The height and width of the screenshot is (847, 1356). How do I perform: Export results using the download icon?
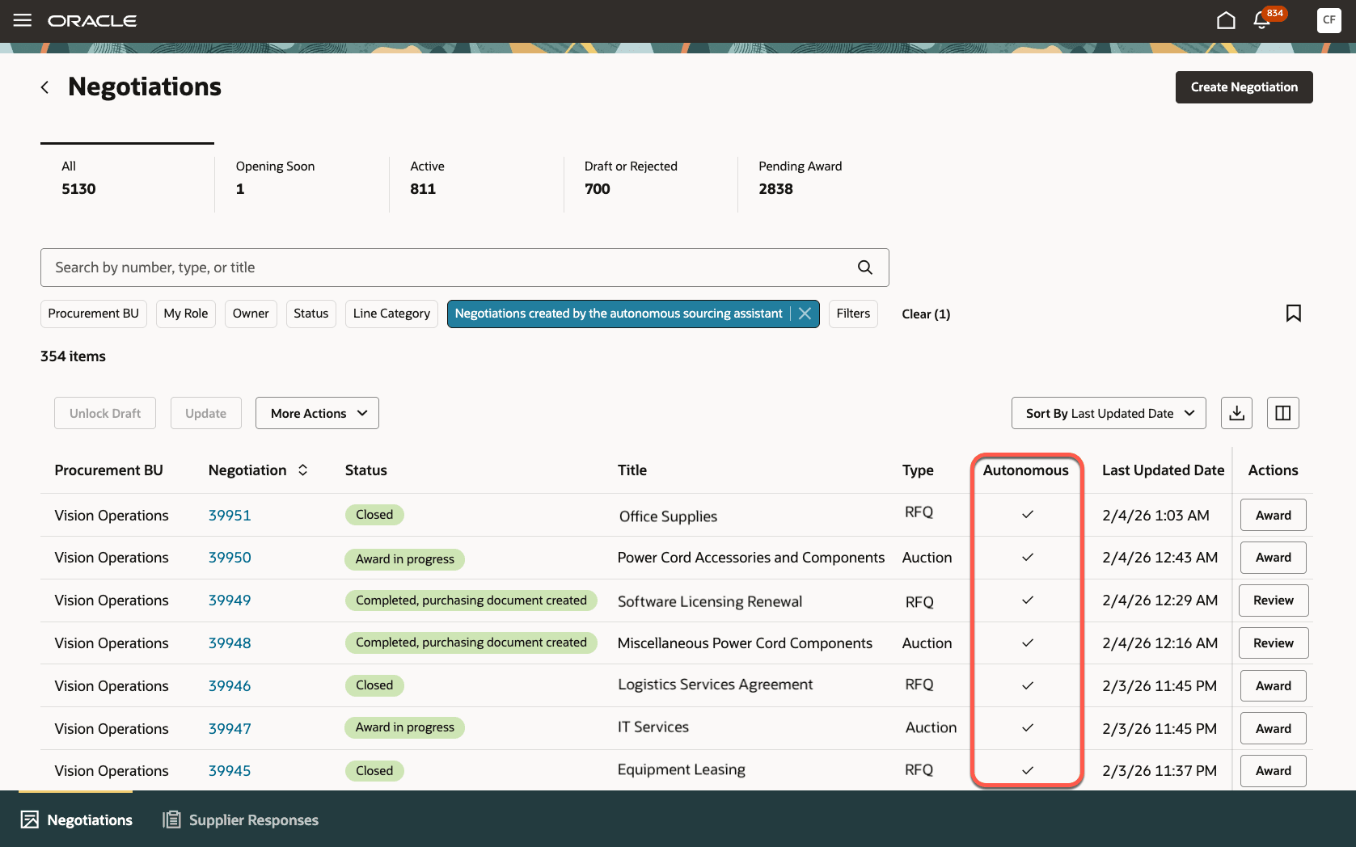click(x=1236, y=413)
